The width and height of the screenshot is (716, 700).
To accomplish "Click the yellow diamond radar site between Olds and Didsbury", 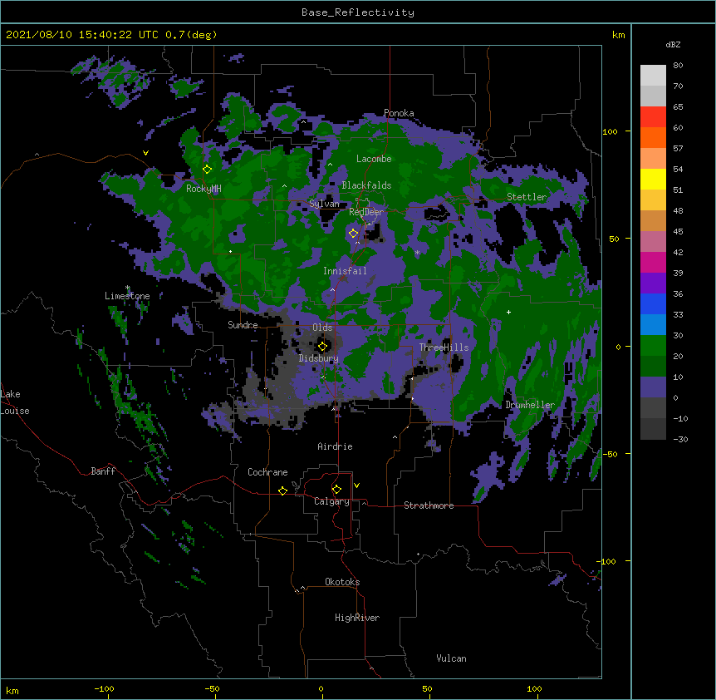I will [323, 347].
